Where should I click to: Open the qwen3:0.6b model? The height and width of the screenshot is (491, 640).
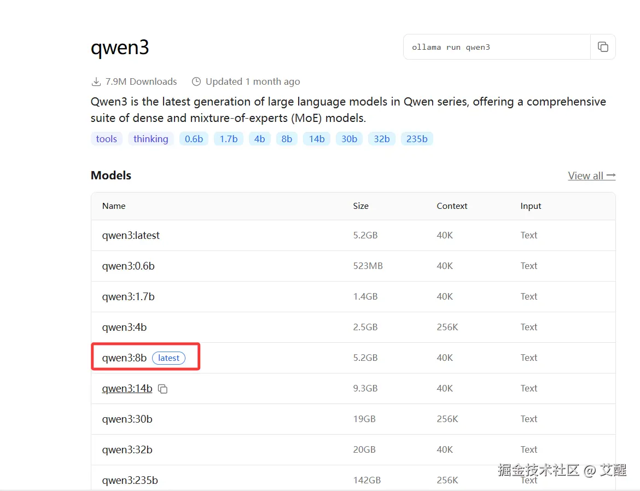point(128,266)
